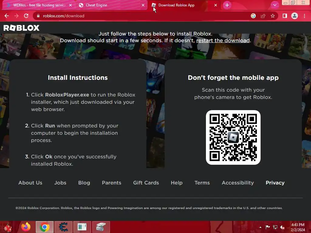Bookmark this page with the star icon
Viewport: 311px width, 233px height.
click(x=273, y=16)
